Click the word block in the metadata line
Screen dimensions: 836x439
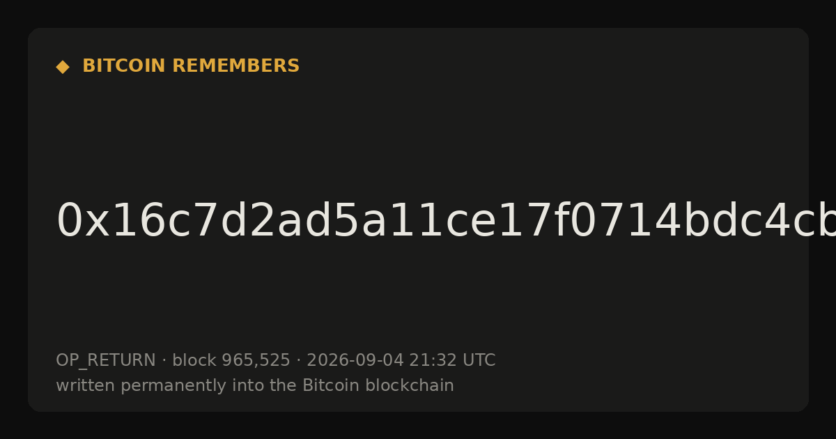click(x=194, y=361)
